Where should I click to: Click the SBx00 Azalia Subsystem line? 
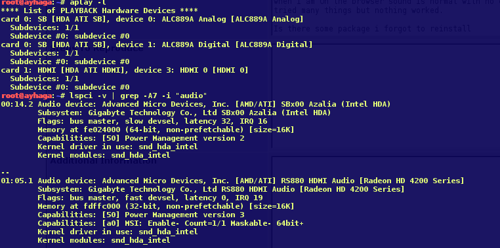pos(184,113)
